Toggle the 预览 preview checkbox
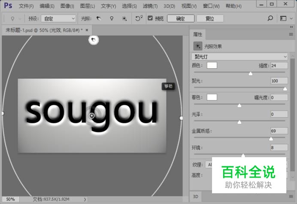Image resolution: width=297 pixels, height=204 pixels. (150, 18)
